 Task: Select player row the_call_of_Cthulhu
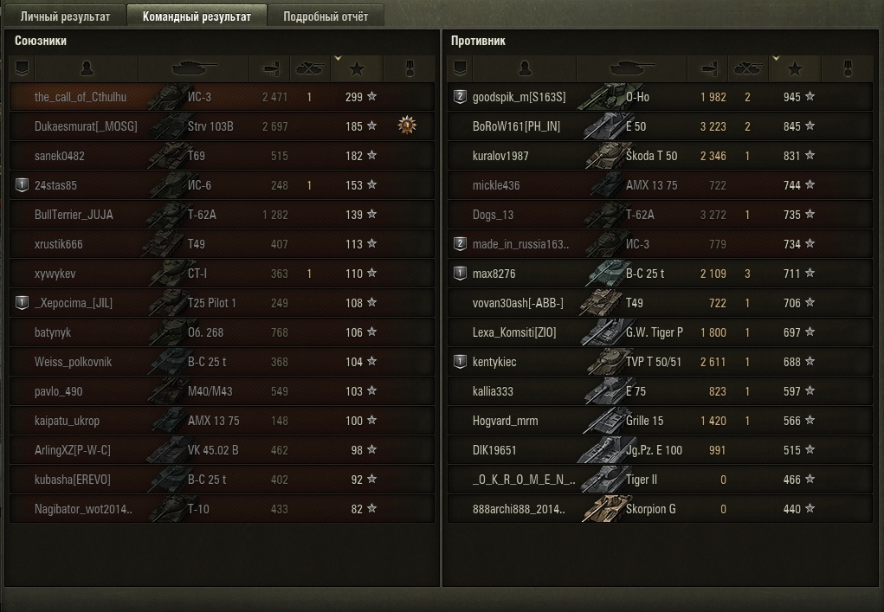[x=223, y=97]
